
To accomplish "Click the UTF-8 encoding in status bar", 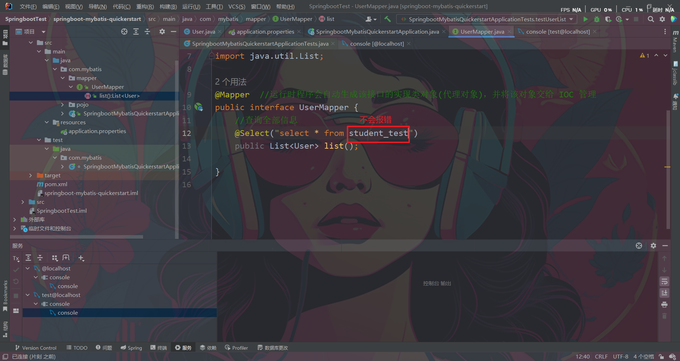I will click(620, 357).
